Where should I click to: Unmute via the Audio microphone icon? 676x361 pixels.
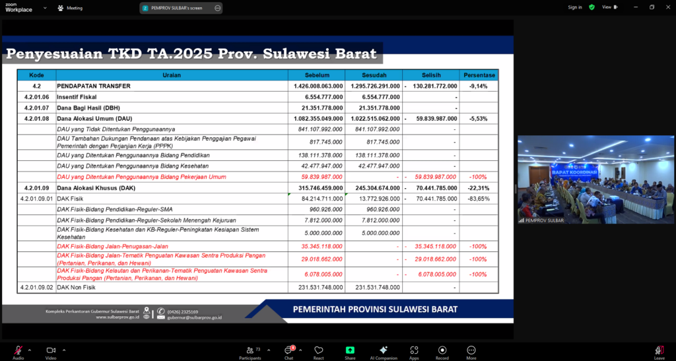(18, 350)
